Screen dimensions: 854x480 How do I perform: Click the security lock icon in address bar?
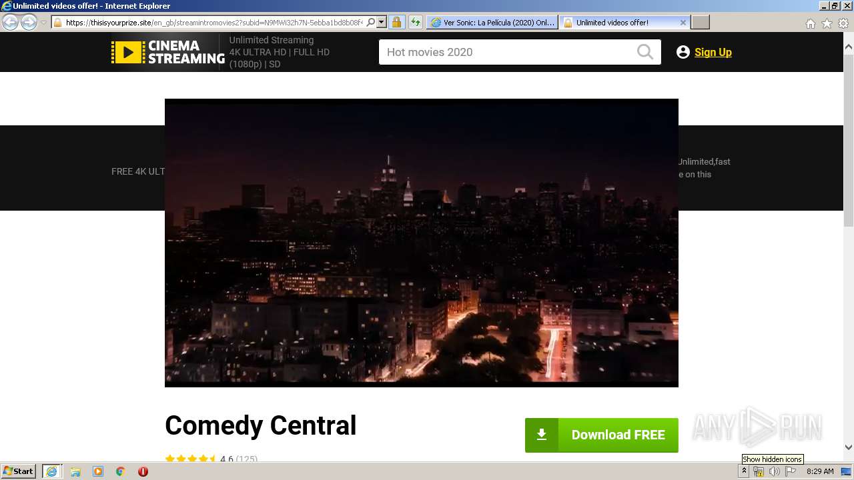click(x=396, y=22)
